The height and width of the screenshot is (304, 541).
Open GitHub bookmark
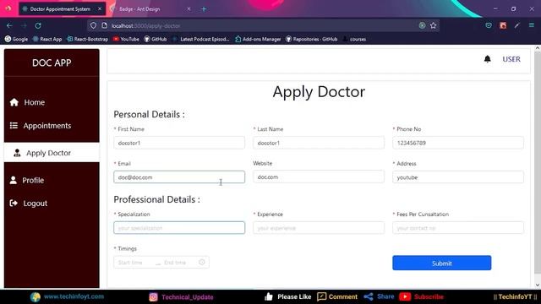(156, 39)
